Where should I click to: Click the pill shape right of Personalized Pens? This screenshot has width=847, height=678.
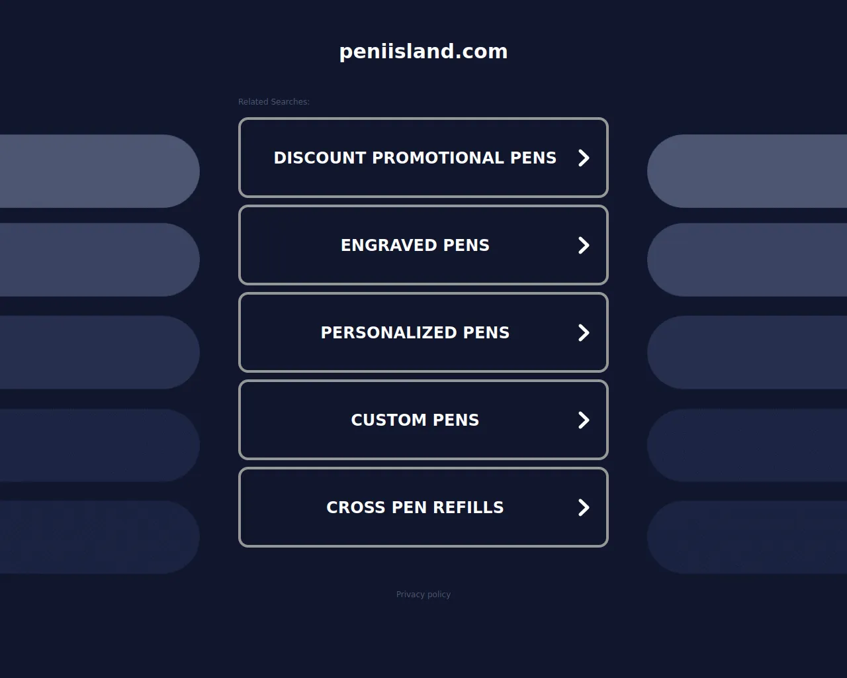(748, 352)
